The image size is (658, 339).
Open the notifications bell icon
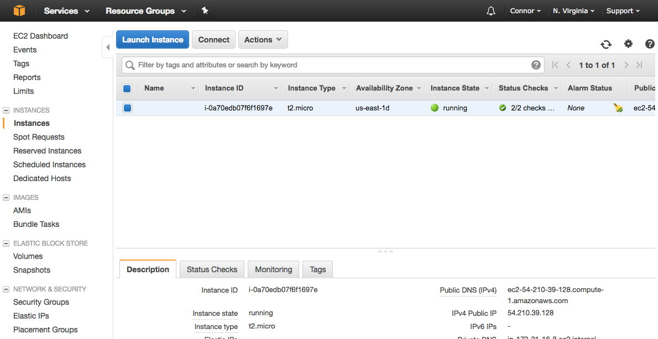[x=490, y=11]
